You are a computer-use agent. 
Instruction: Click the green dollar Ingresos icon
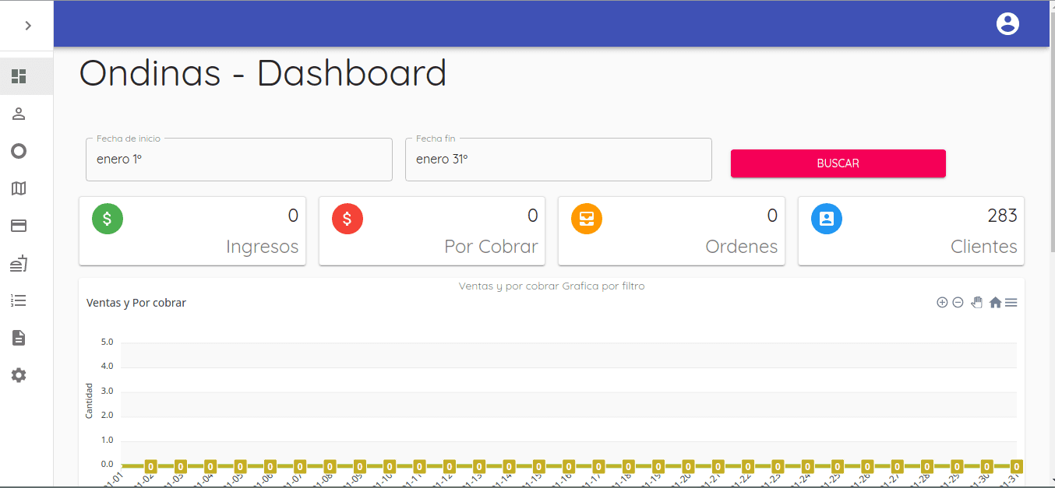point(108,219)
